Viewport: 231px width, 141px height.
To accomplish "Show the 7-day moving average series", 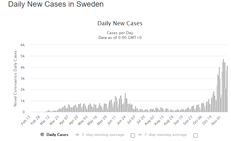I will pos(166,135).
